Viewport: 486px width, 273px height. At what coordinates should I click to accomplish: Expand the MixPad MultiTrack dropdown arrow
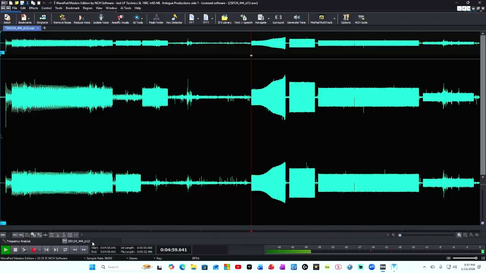point(335,18)
